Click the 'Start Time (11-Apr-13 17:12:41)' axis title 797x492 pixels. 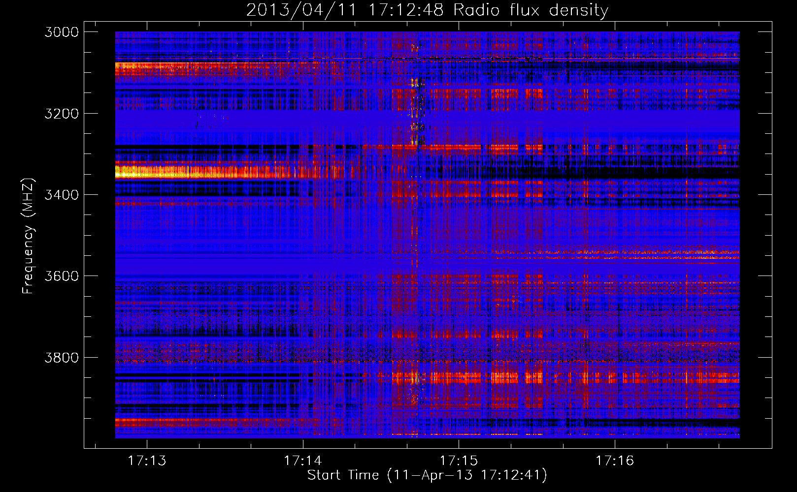pos(427,475)
